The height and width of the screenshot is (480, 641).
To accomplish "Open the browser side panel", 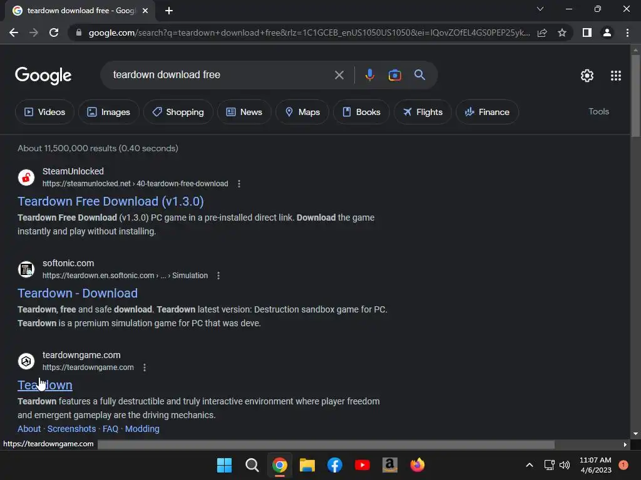I will tap(587, 32).
